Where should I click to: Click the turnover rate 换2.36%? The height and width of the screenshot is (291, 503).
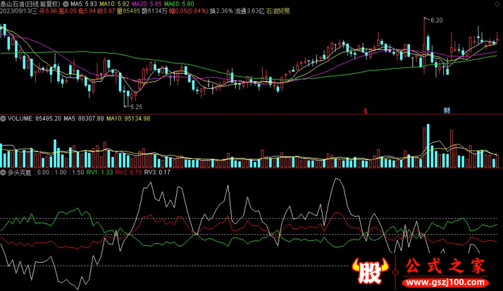coord(221,11)
